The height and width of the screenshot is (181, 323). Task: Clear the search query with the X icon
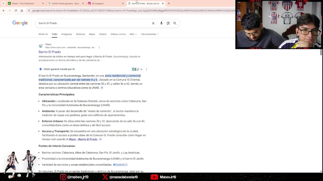(x=153, y=23)
